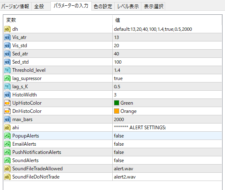The image size is (225, 190).
Task: Click the string icon beside SoundFileTradeAllowed
Action: point(7,168)
